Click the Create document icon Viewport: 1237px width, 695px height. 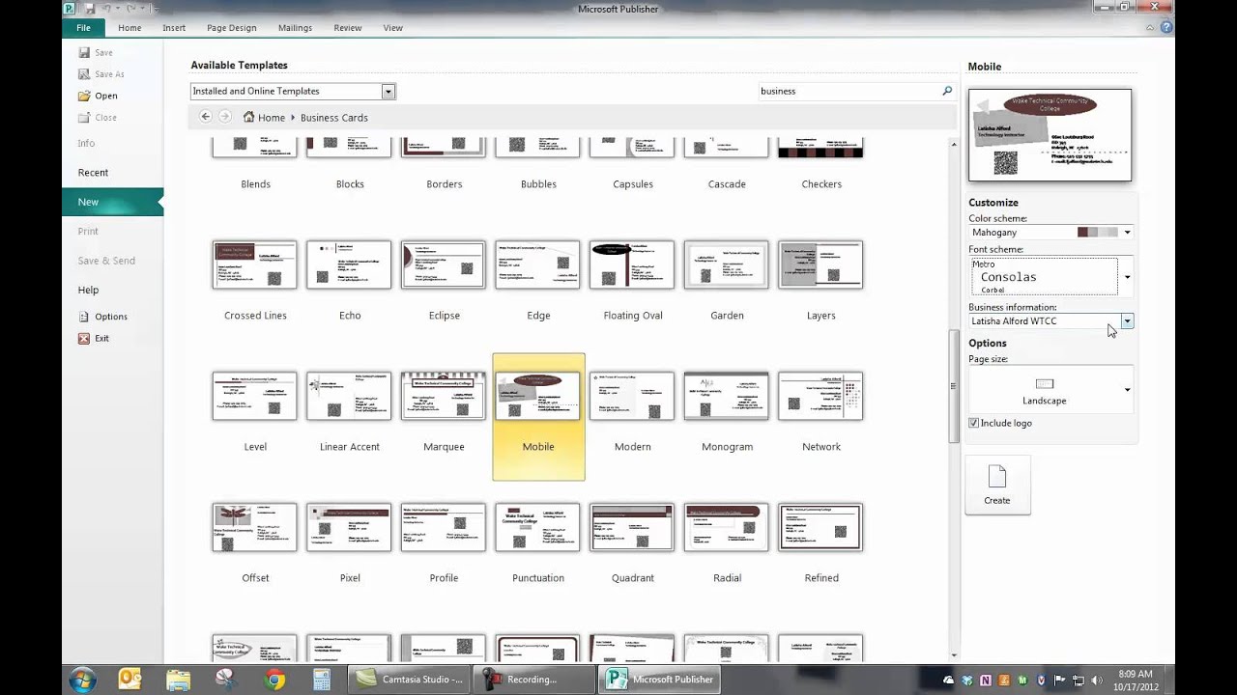click(997, 477)
